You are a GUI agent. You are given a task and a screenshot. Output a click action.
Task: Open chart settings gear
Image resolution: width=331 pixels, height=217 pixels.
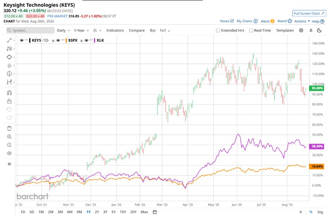[x=301, y=30]
